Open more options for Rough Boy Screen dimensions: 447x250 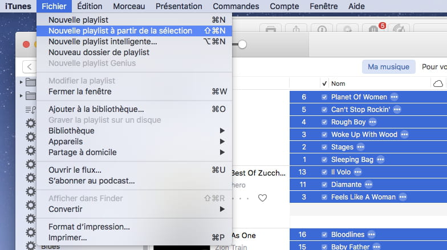(x=372, y=122)
